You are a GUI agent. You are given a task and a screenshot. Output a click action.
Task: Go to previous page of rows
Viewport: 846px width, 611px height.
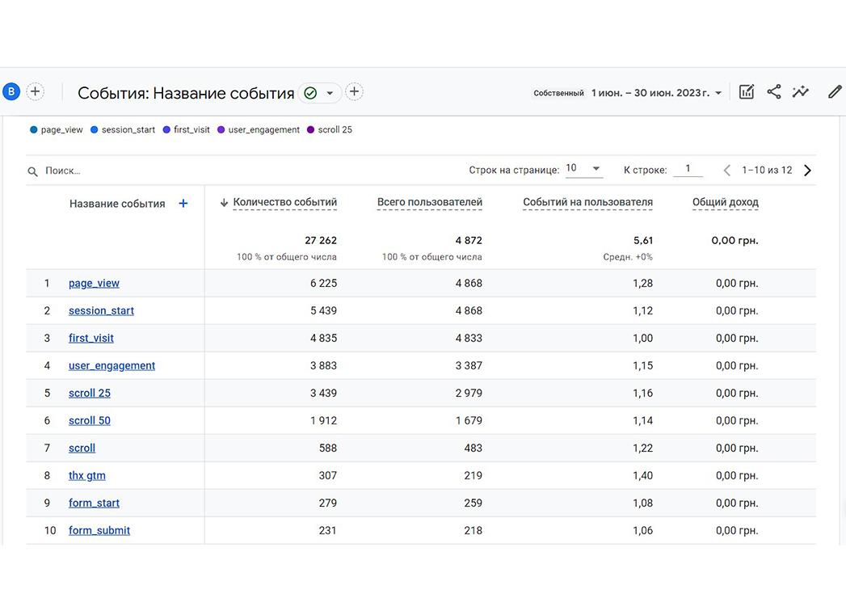click(726, 171)
